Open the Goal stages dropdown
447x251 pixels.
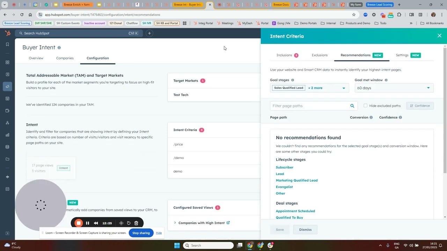click(309, 88)
